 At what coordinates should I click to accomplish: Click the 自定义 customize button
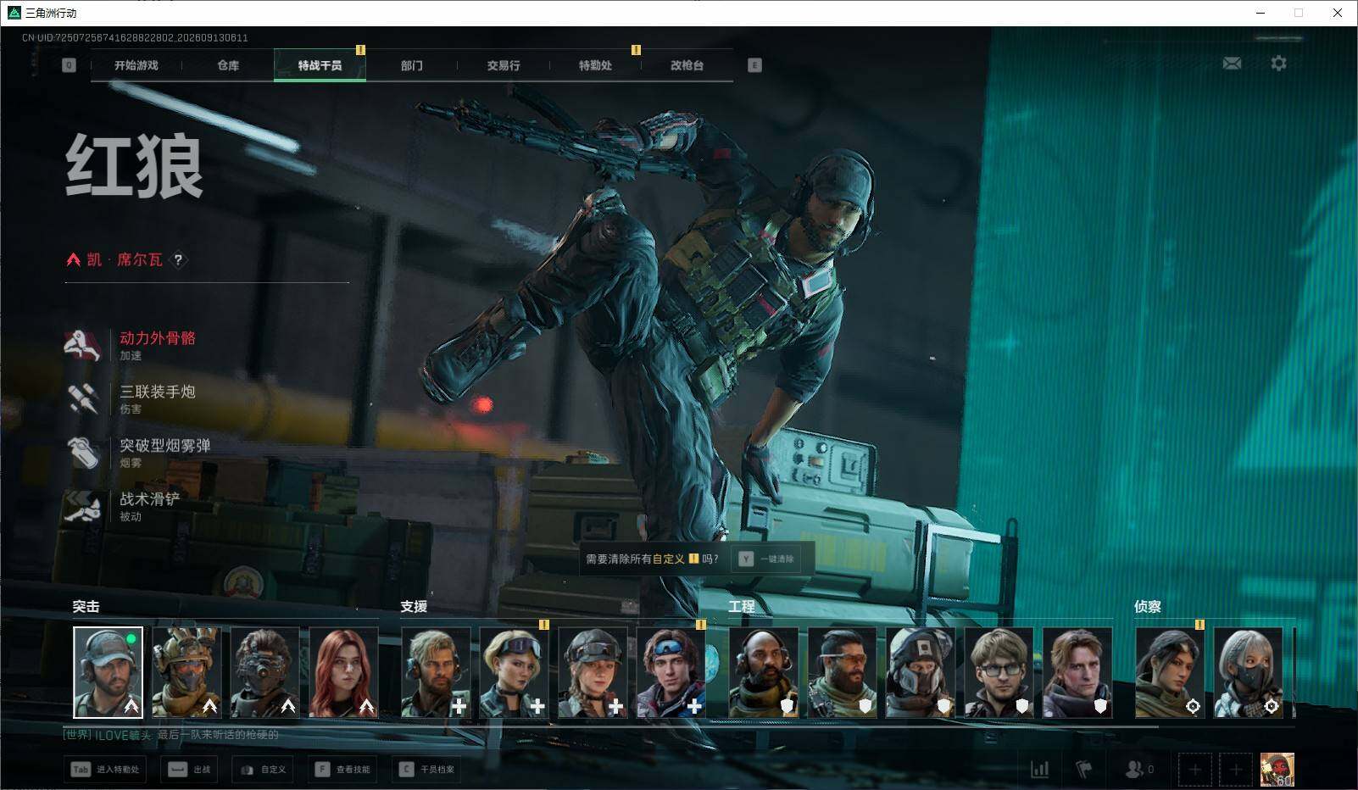click(264, 770)
